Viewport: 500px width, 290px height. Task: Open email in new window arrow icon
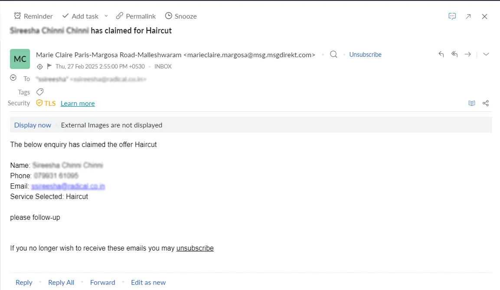(x=468, y=16)
